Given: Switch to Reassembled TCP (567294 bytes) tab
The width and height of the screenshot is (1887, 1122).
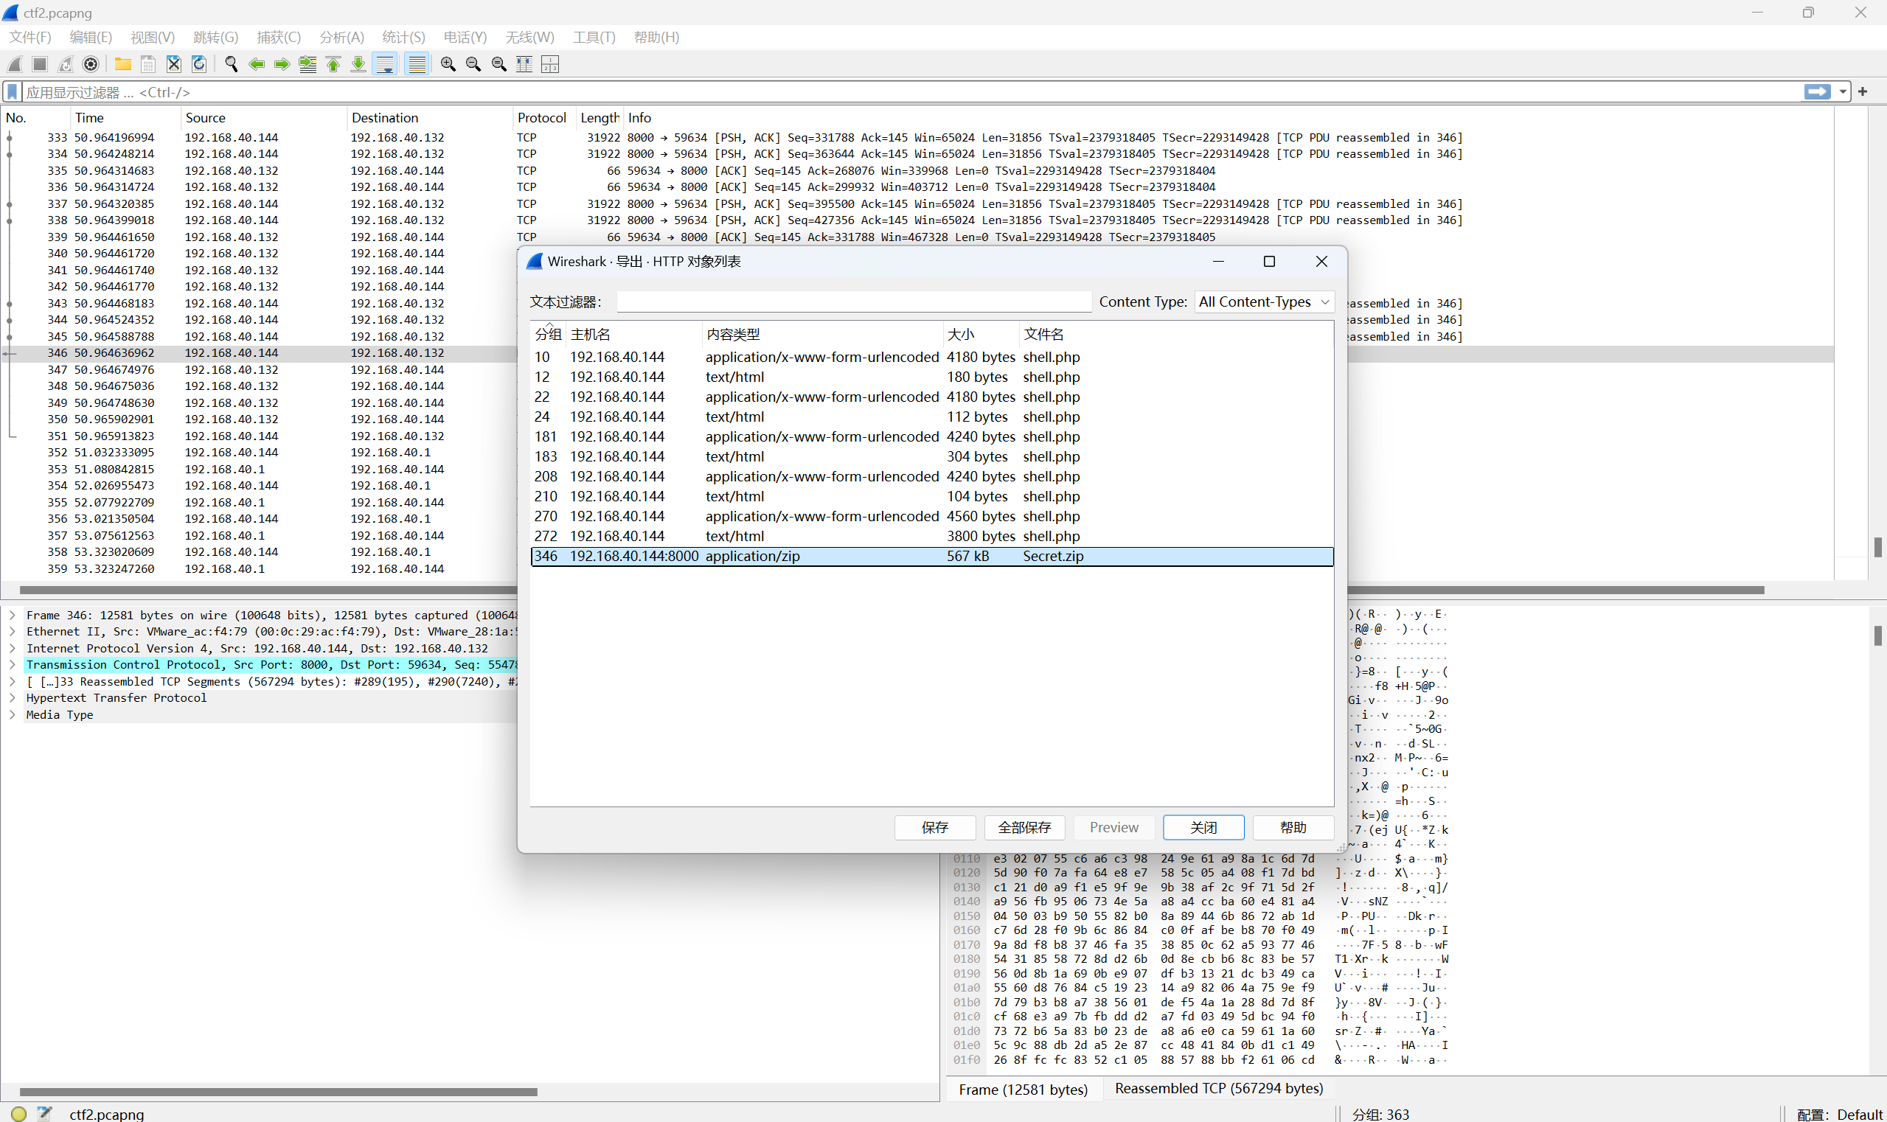Looking at the screenshot, I should [x=1218, y=1089].
